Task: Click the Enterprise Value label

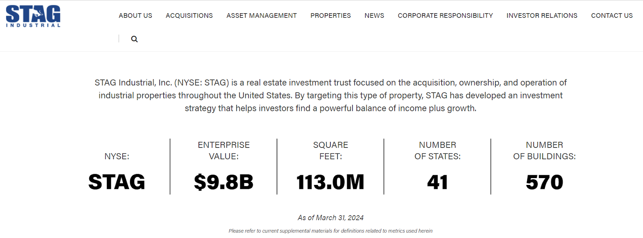Action: [x=223, y=150]
